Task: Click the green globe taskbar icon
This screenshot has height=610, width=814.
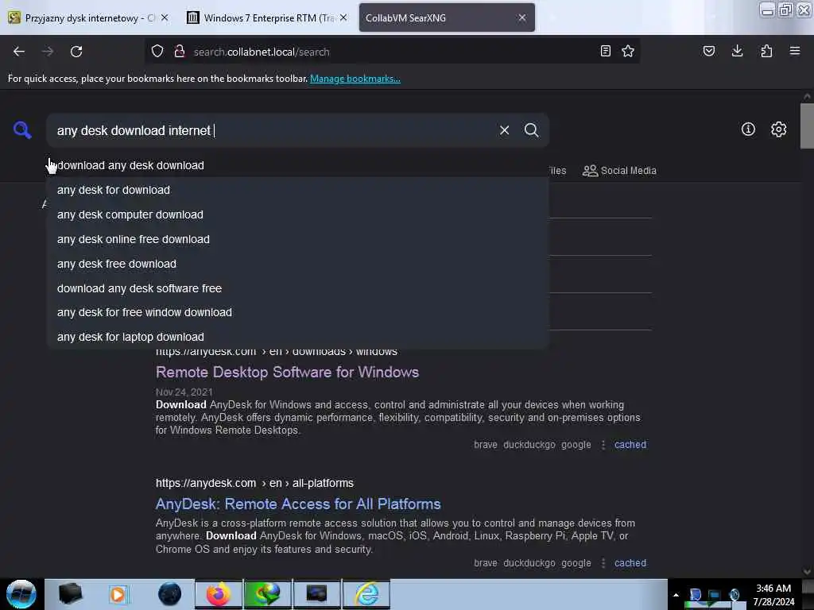Action: click(x=267, y=594)
